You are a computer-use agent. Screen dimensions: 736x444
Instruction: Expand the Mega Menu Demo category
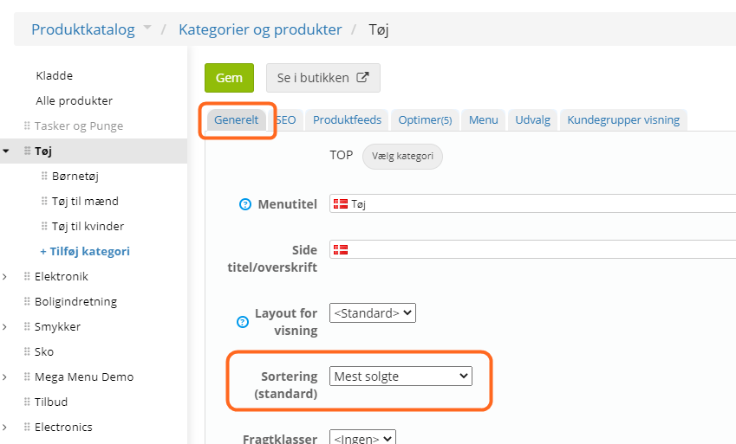click(4, 377)
